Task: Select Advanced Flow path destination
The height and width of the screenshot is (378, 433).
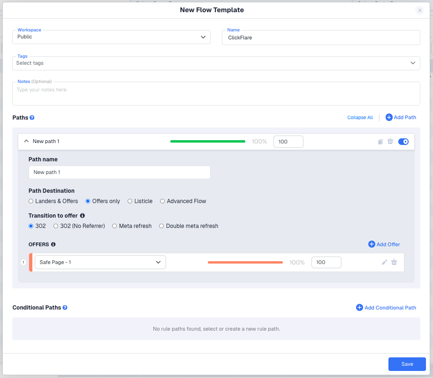Action: coord(163,201)
